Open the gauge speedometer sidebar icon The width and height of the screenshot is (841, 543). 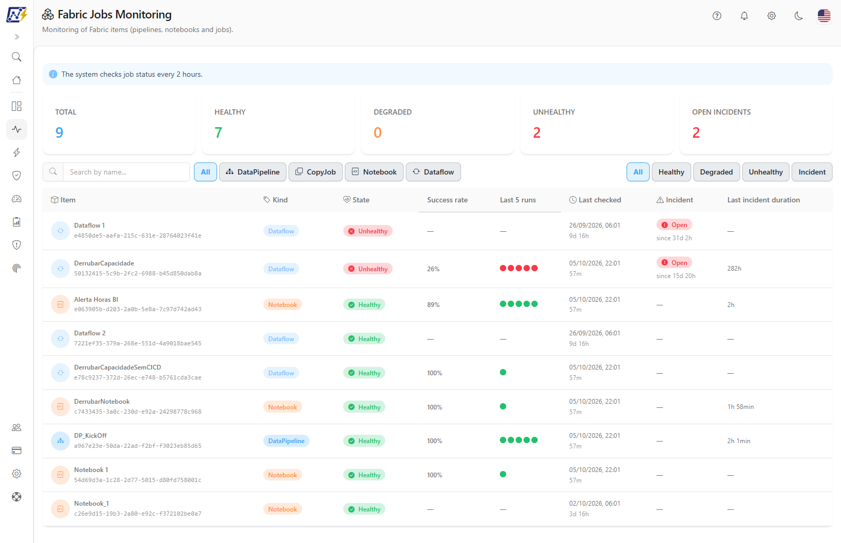(17, 199)
